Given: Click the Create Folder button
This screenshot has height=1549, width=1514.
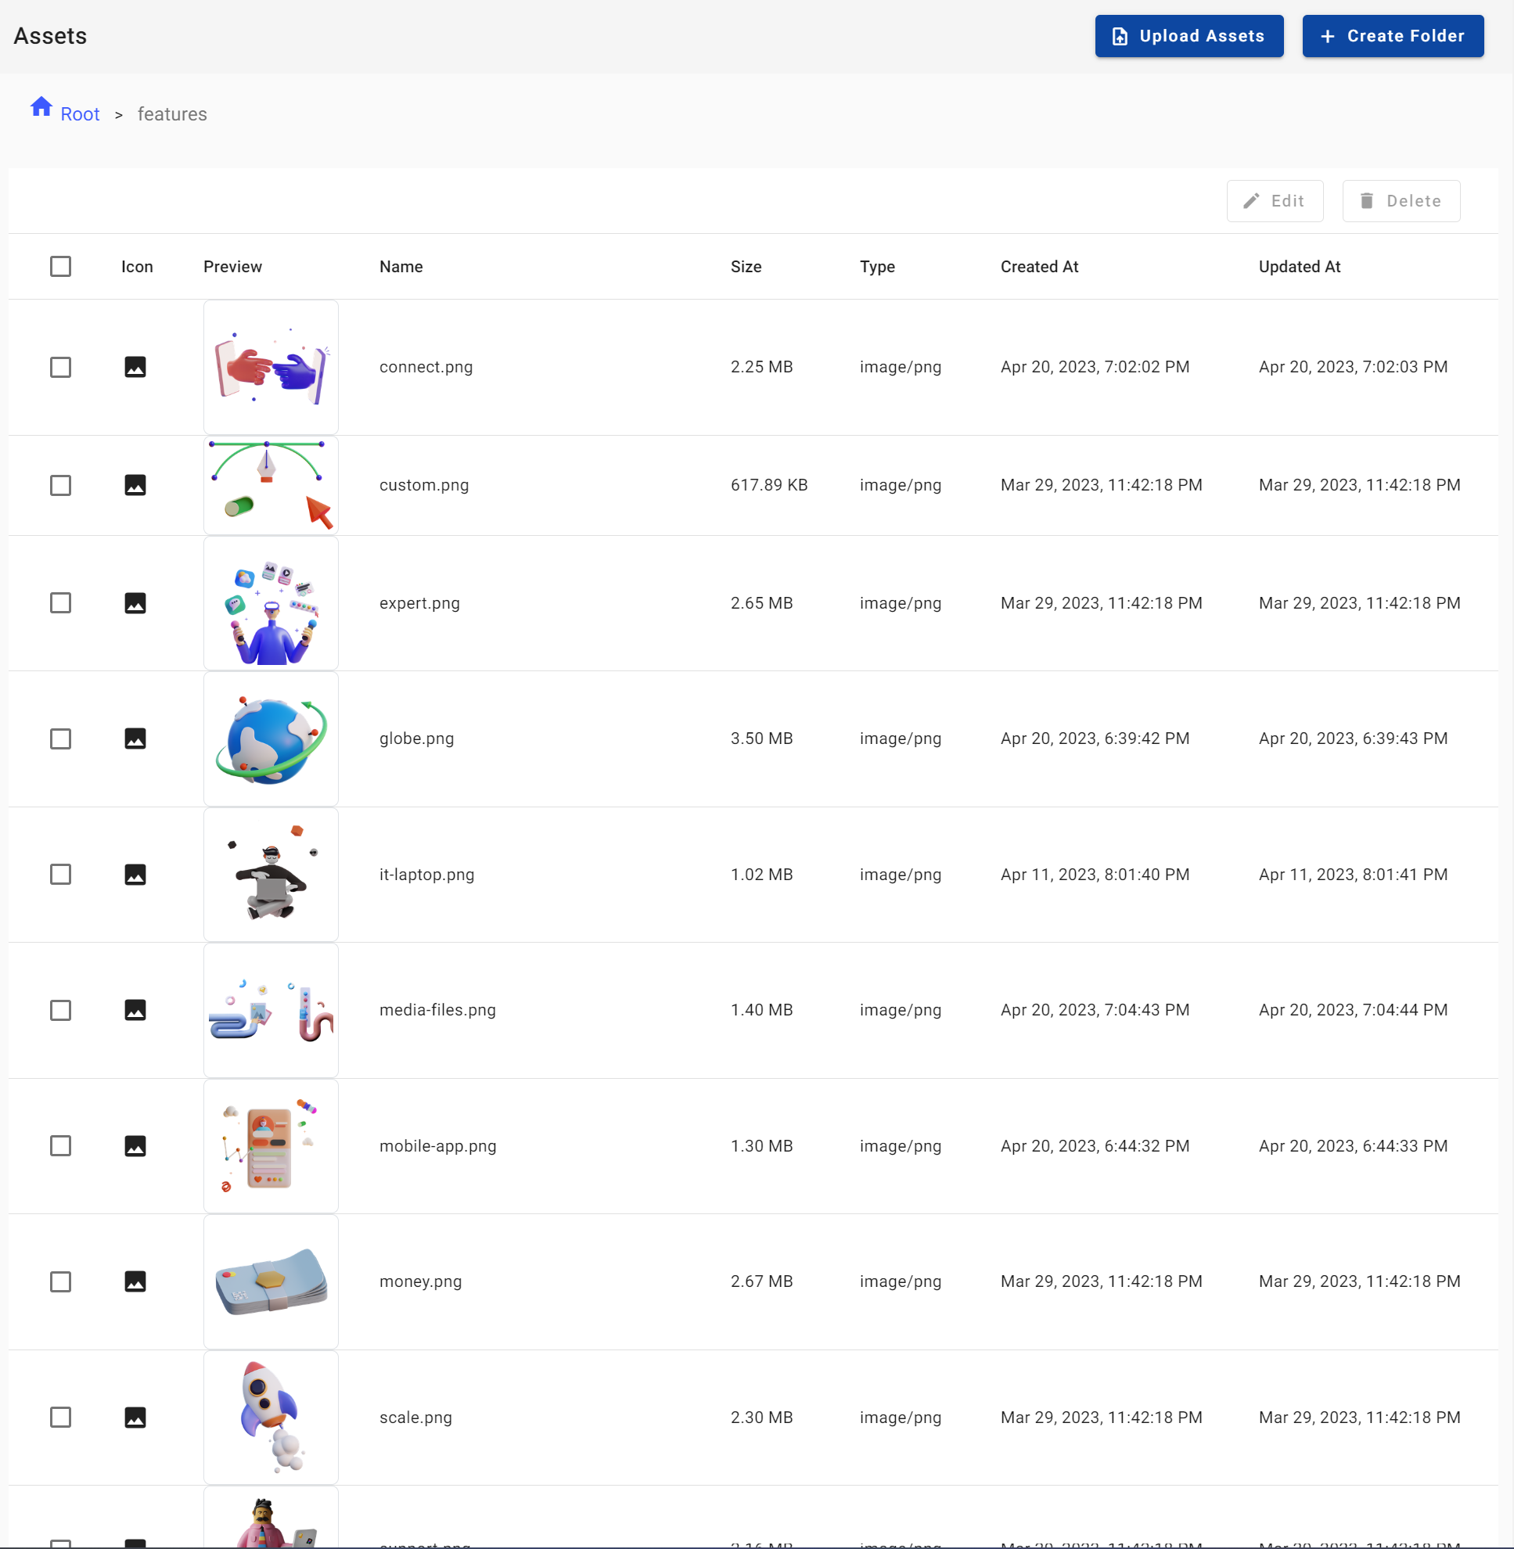Looking at the screenshot, I should click(x=1393, y=36).
